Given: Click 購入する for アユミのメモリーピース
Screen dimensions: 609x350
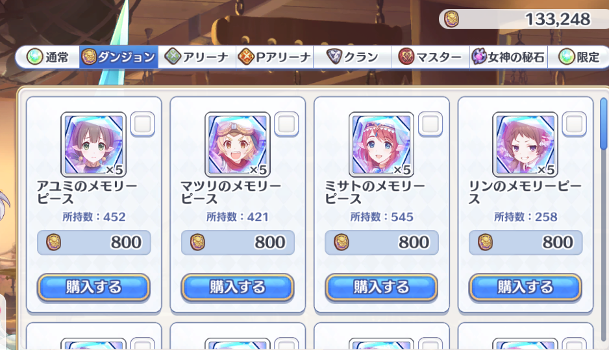Looking at the screenshot, I should (x=93, y=287).
